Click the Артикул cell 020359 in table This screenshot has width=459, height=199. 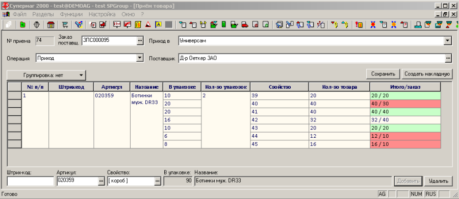(112, 120)
